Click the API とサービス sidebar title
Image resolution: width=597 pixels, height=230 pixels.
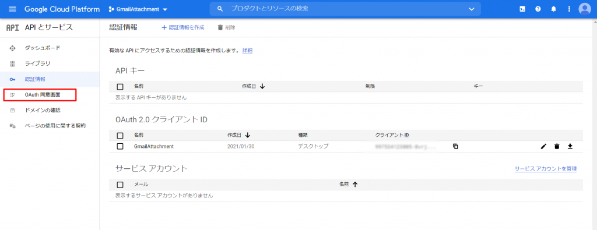pyautogui.click(x=49, y=27)
